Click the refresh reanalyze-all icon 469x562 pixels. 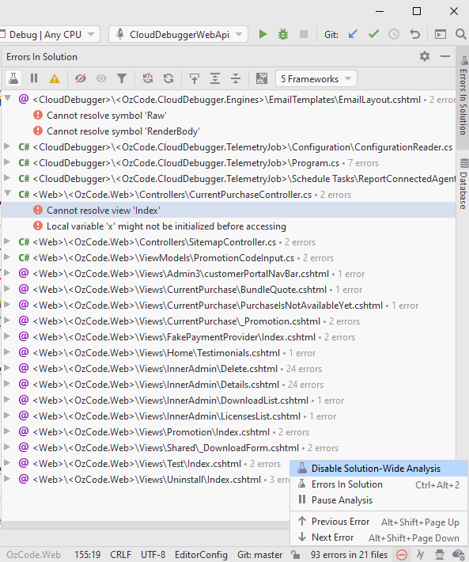pos(168,78)
